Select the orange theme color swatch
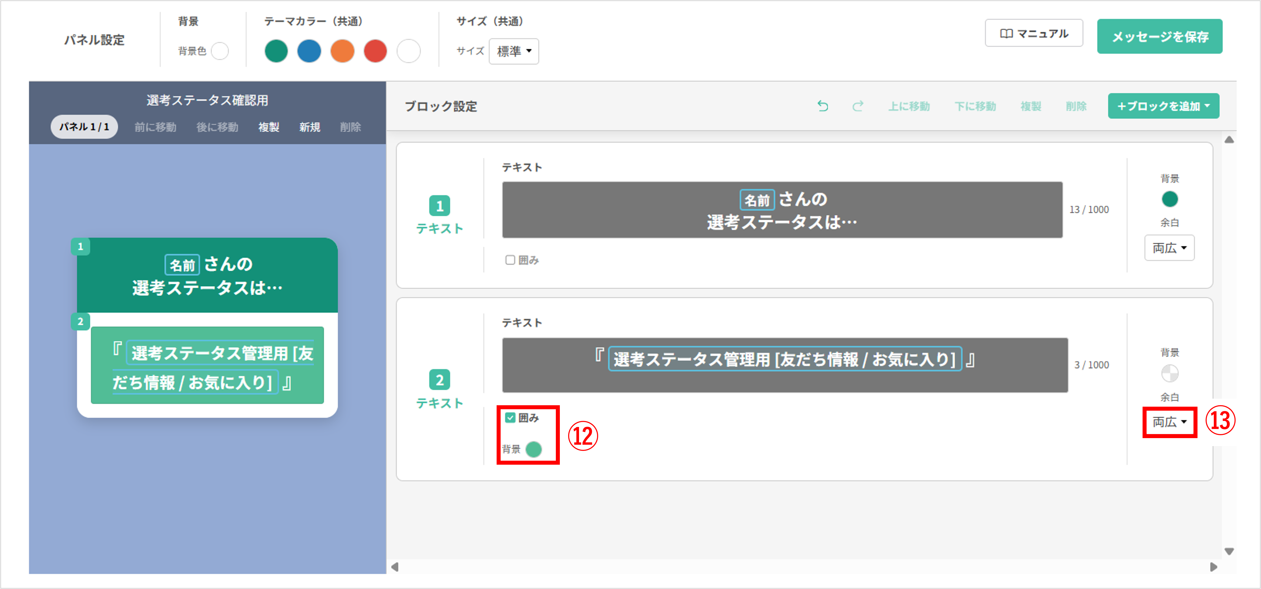The width and height of the screenshot is (1261, 589). (342, 51)
